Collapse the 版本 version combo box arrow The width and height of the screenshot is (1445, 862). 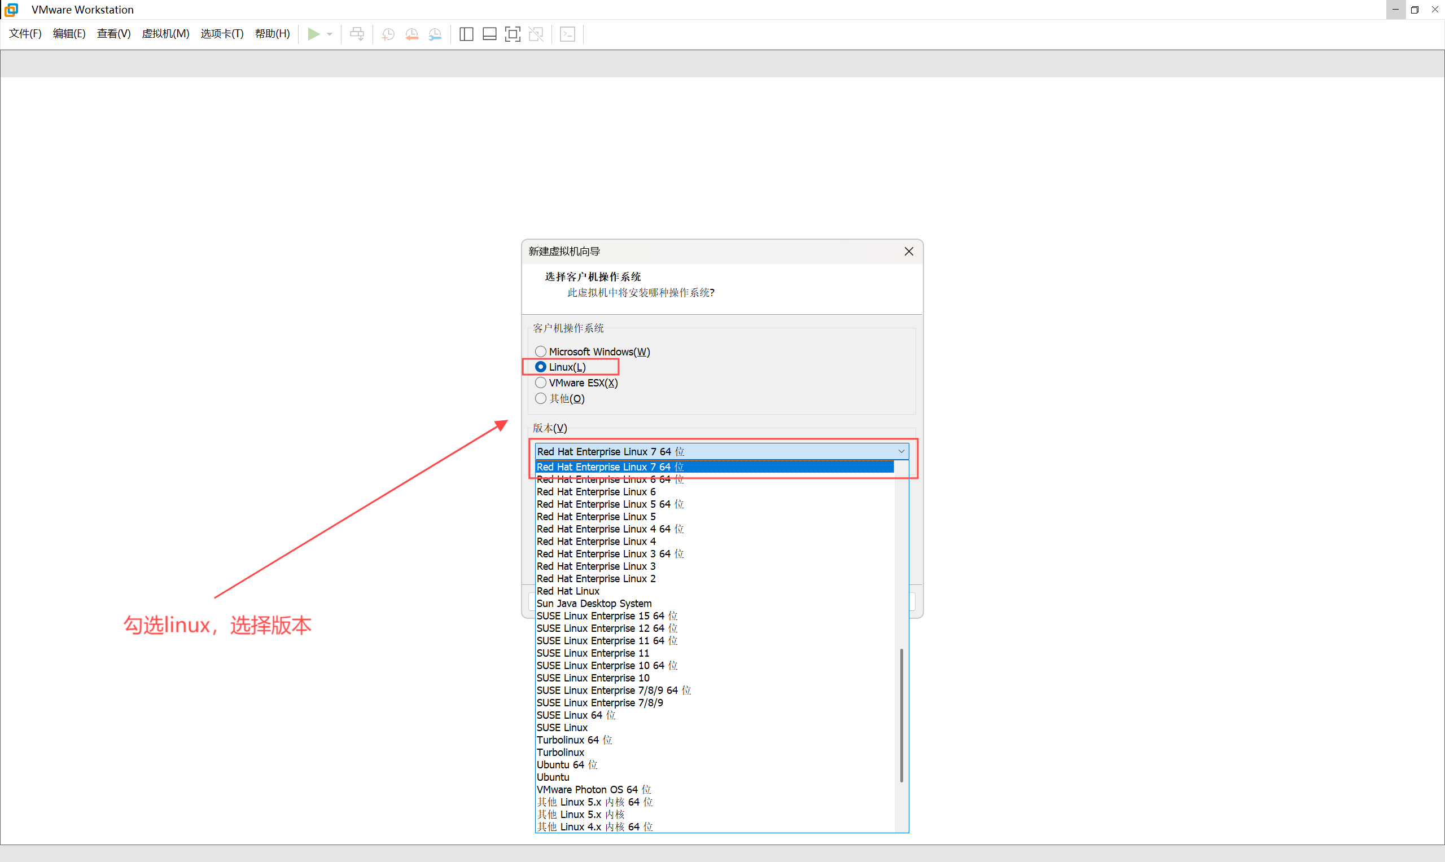tap(901, 451)
